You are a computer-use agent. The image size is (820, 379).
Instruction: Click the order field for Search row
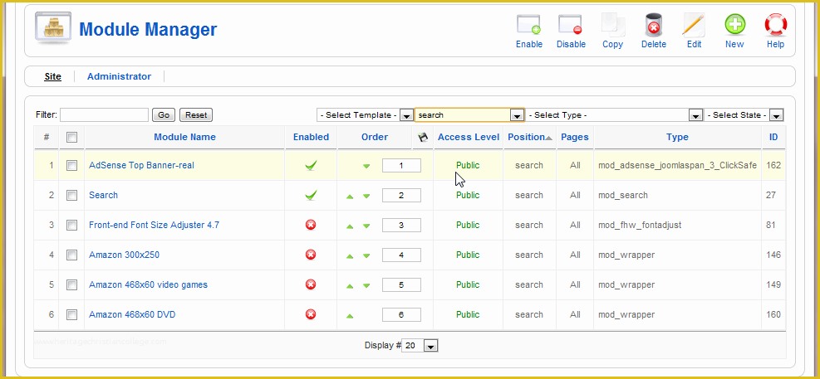pos(401,195)
